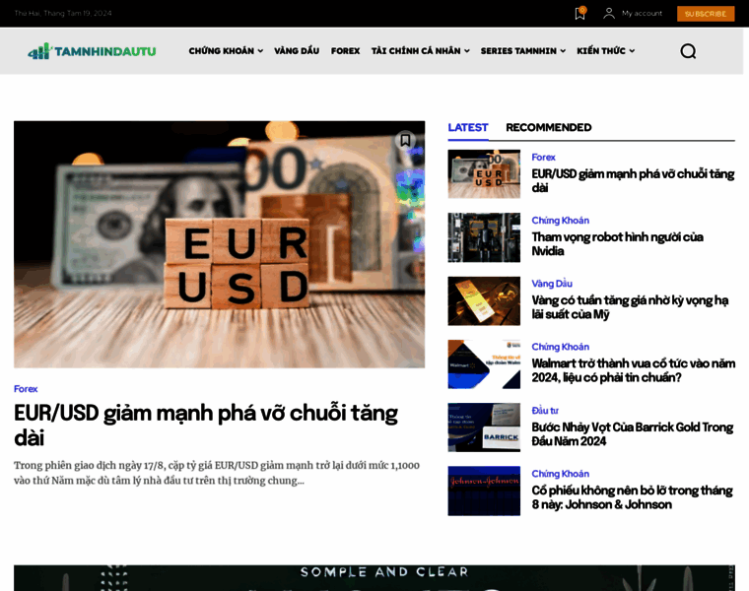The width and height of the screenshot is (749, 591).
Task: Open Walmart trở thành vua cổ tức article
Action: point(634,370)
